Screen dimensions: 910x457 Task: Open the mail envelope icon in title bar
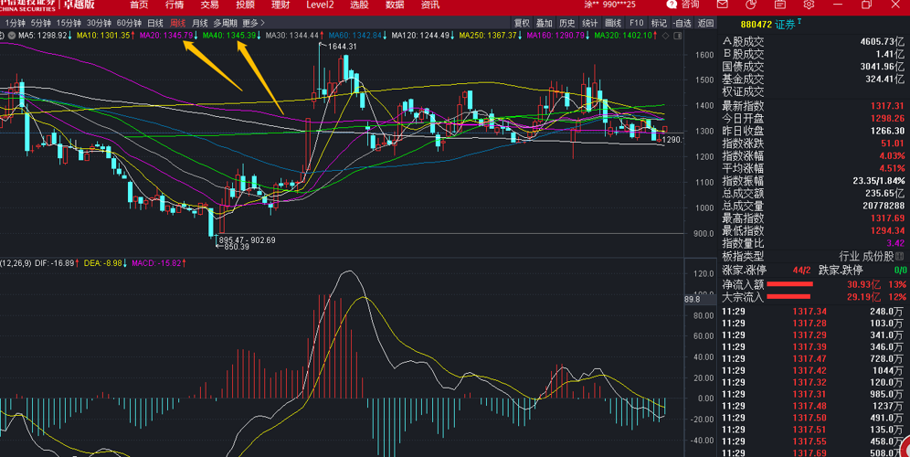[x=722, y=5]
